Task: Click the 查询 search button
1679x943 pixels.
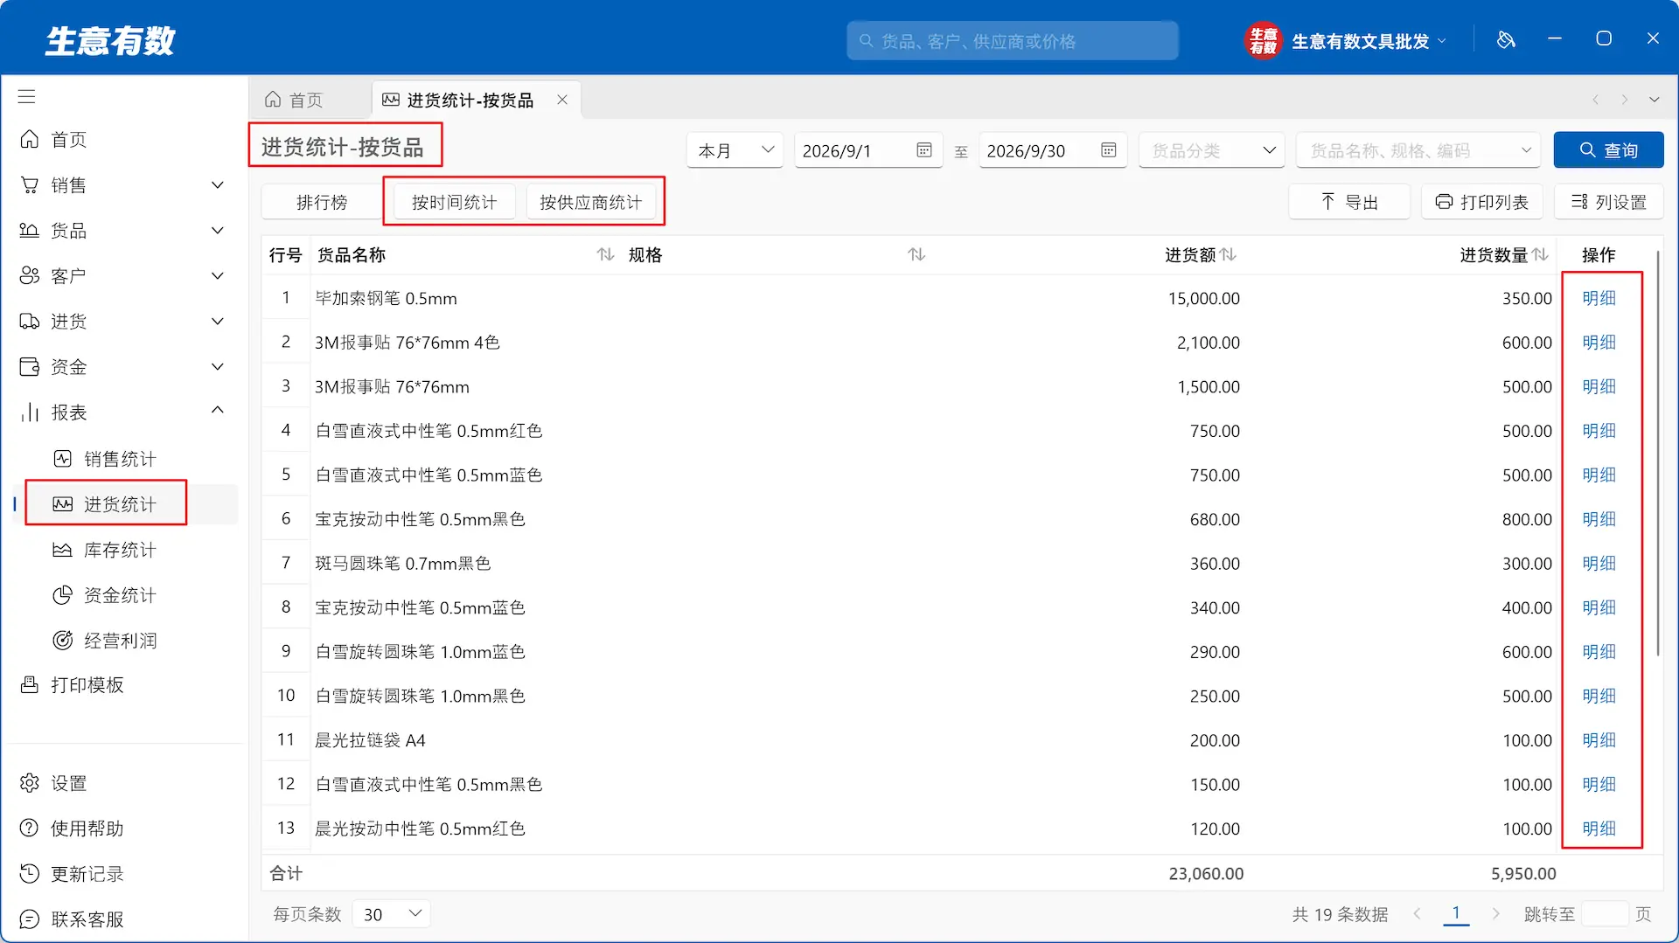Action: [x=1608, y=150]
